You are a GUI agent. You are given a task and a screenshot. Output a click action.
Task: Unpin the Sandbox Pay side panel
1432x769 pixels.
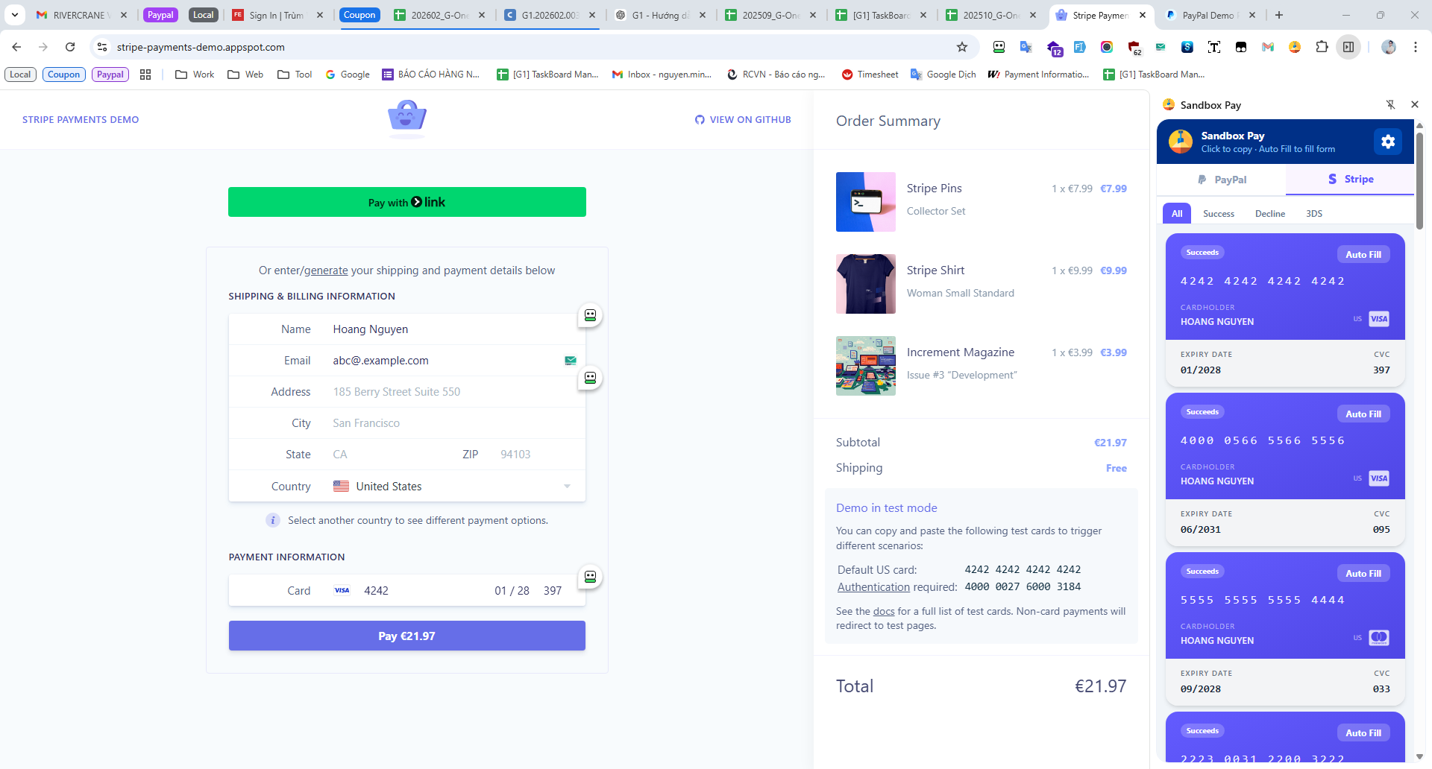(1390, 105)
